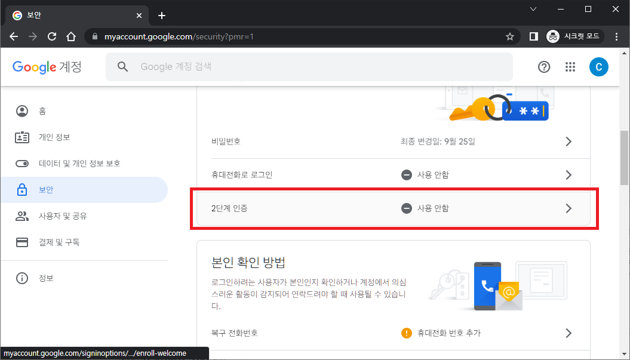Click the scrollbar up arrow
Screen dimensions: 630x360
point(625,53)
